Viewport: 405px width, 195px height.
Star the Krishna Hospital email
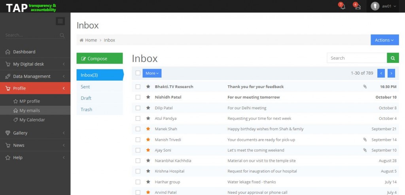[x=148, y=171]
